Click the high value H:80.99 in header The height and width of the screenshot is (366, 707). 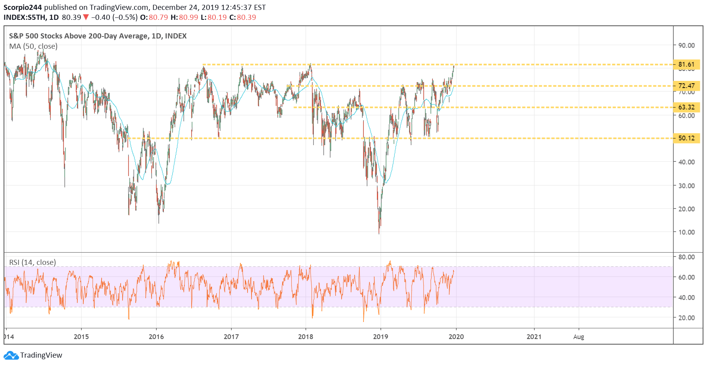(184, 17)
